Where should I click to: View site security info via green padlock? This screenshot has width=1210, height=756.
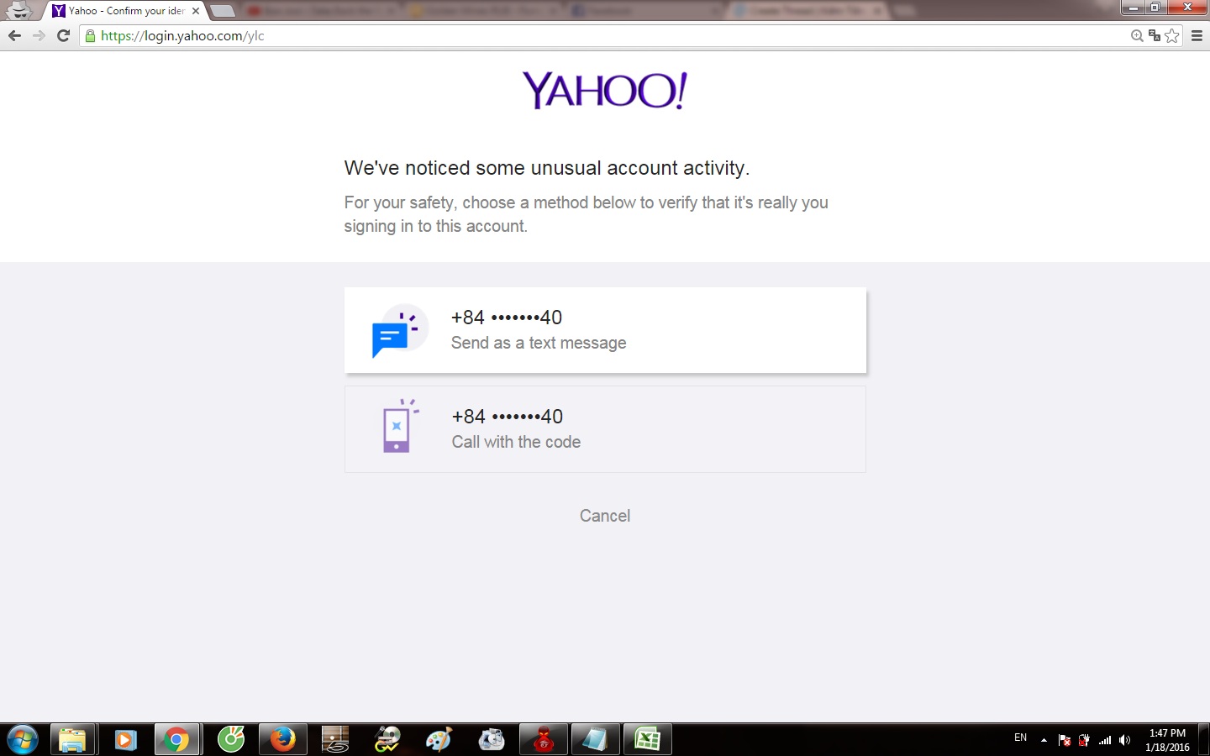91,35
